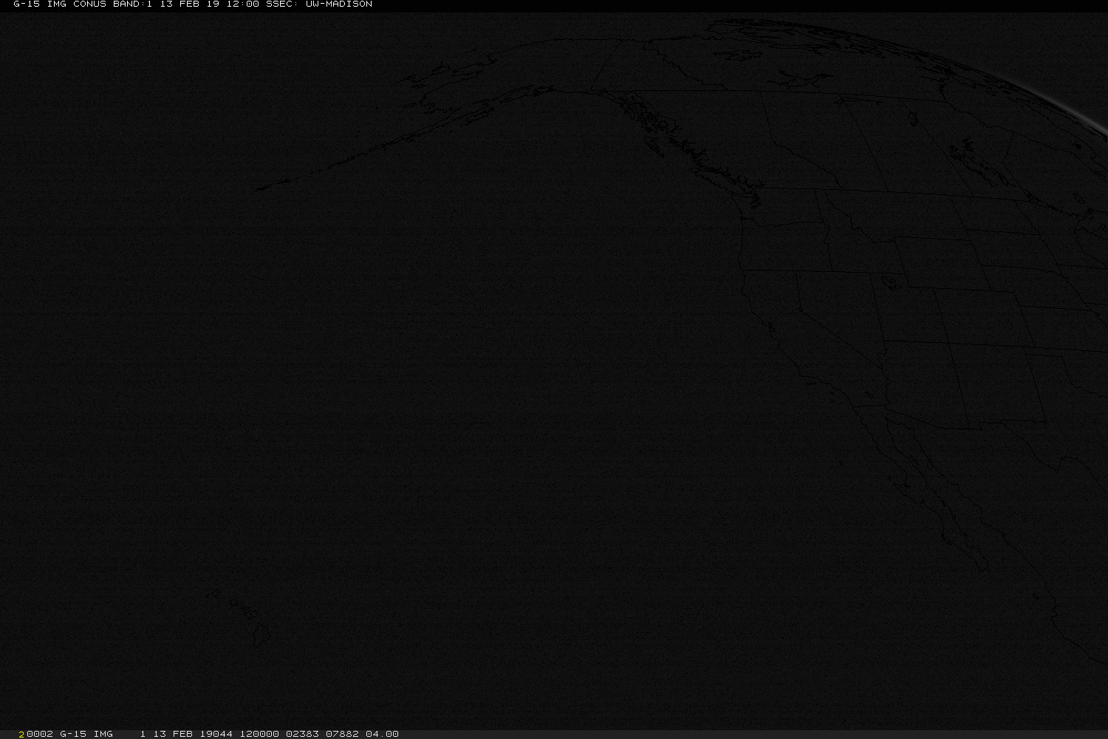Click the '12:00' time in the header
The height and width of the screenshot is (739, 1108).
click(x=242, y=4)
